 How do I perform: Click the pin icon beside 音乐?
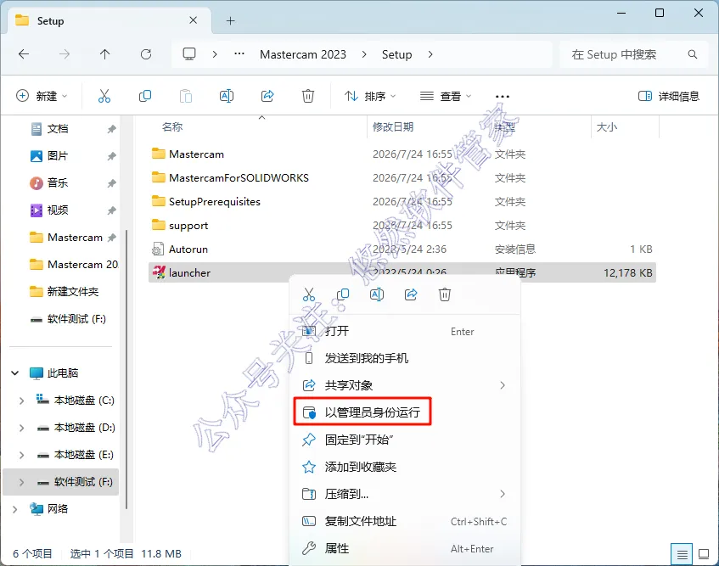click(111, 182)
